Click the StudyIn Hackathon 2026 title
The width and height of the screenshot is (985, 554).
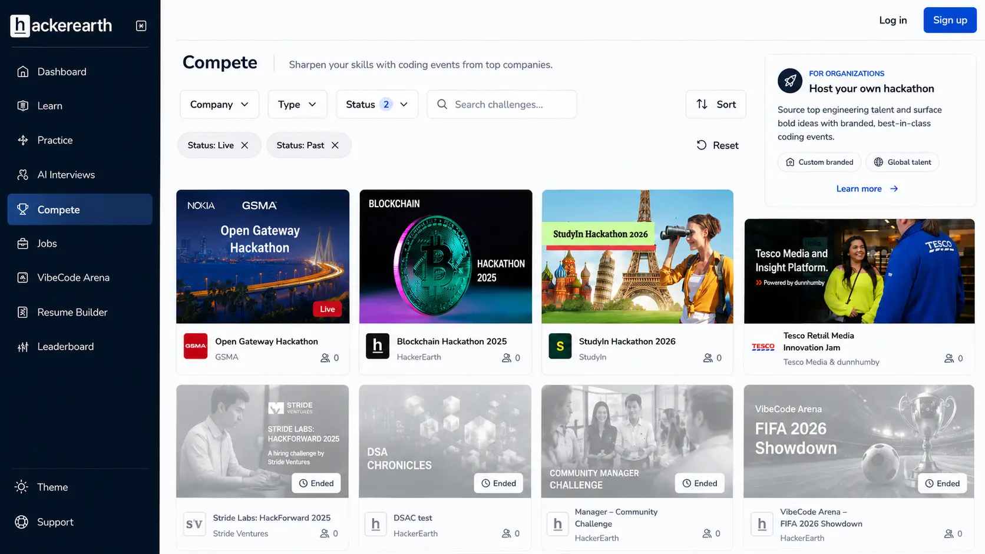(627, 341)
